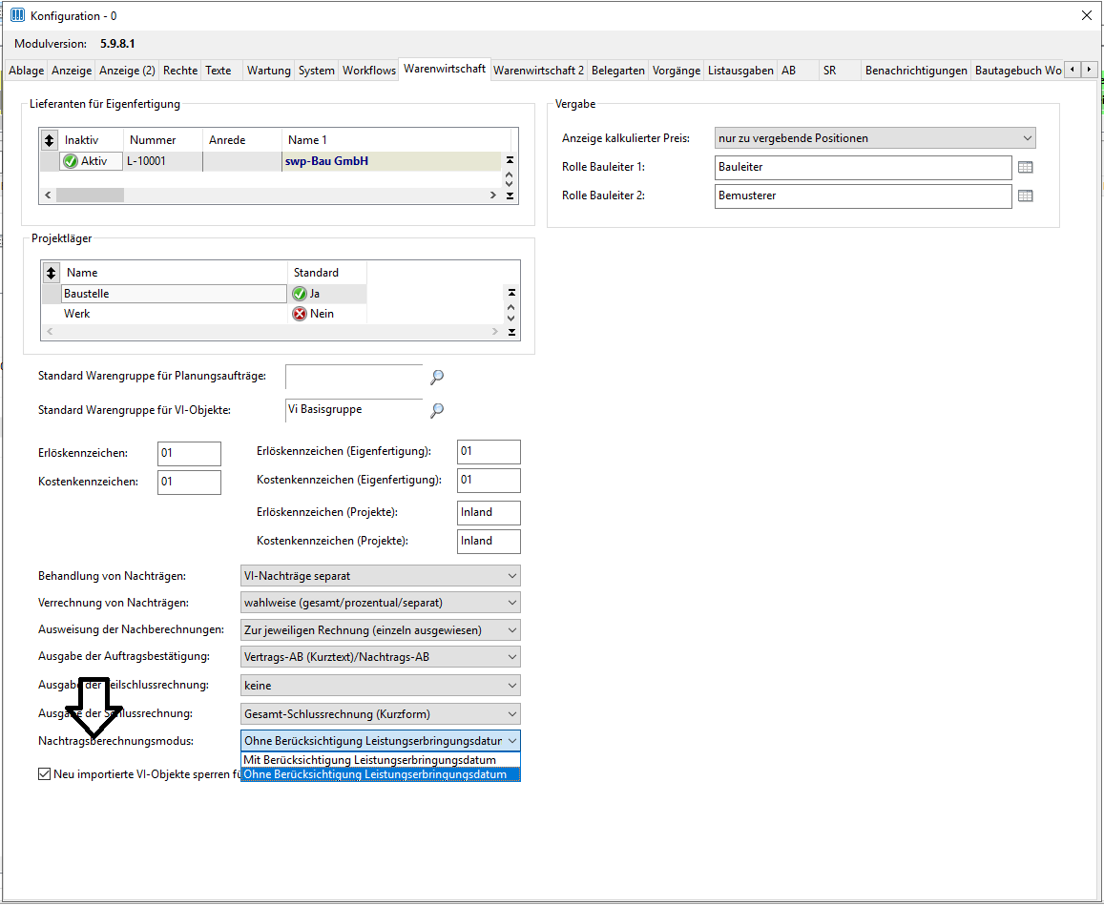Switch to the Rechte tab
1104x905 pixels.
coord(180,71)
